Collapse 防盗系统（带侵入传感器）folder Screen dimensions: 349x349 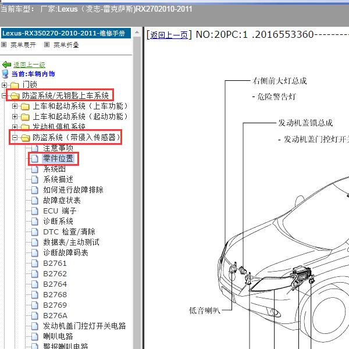tap(15, 137)
